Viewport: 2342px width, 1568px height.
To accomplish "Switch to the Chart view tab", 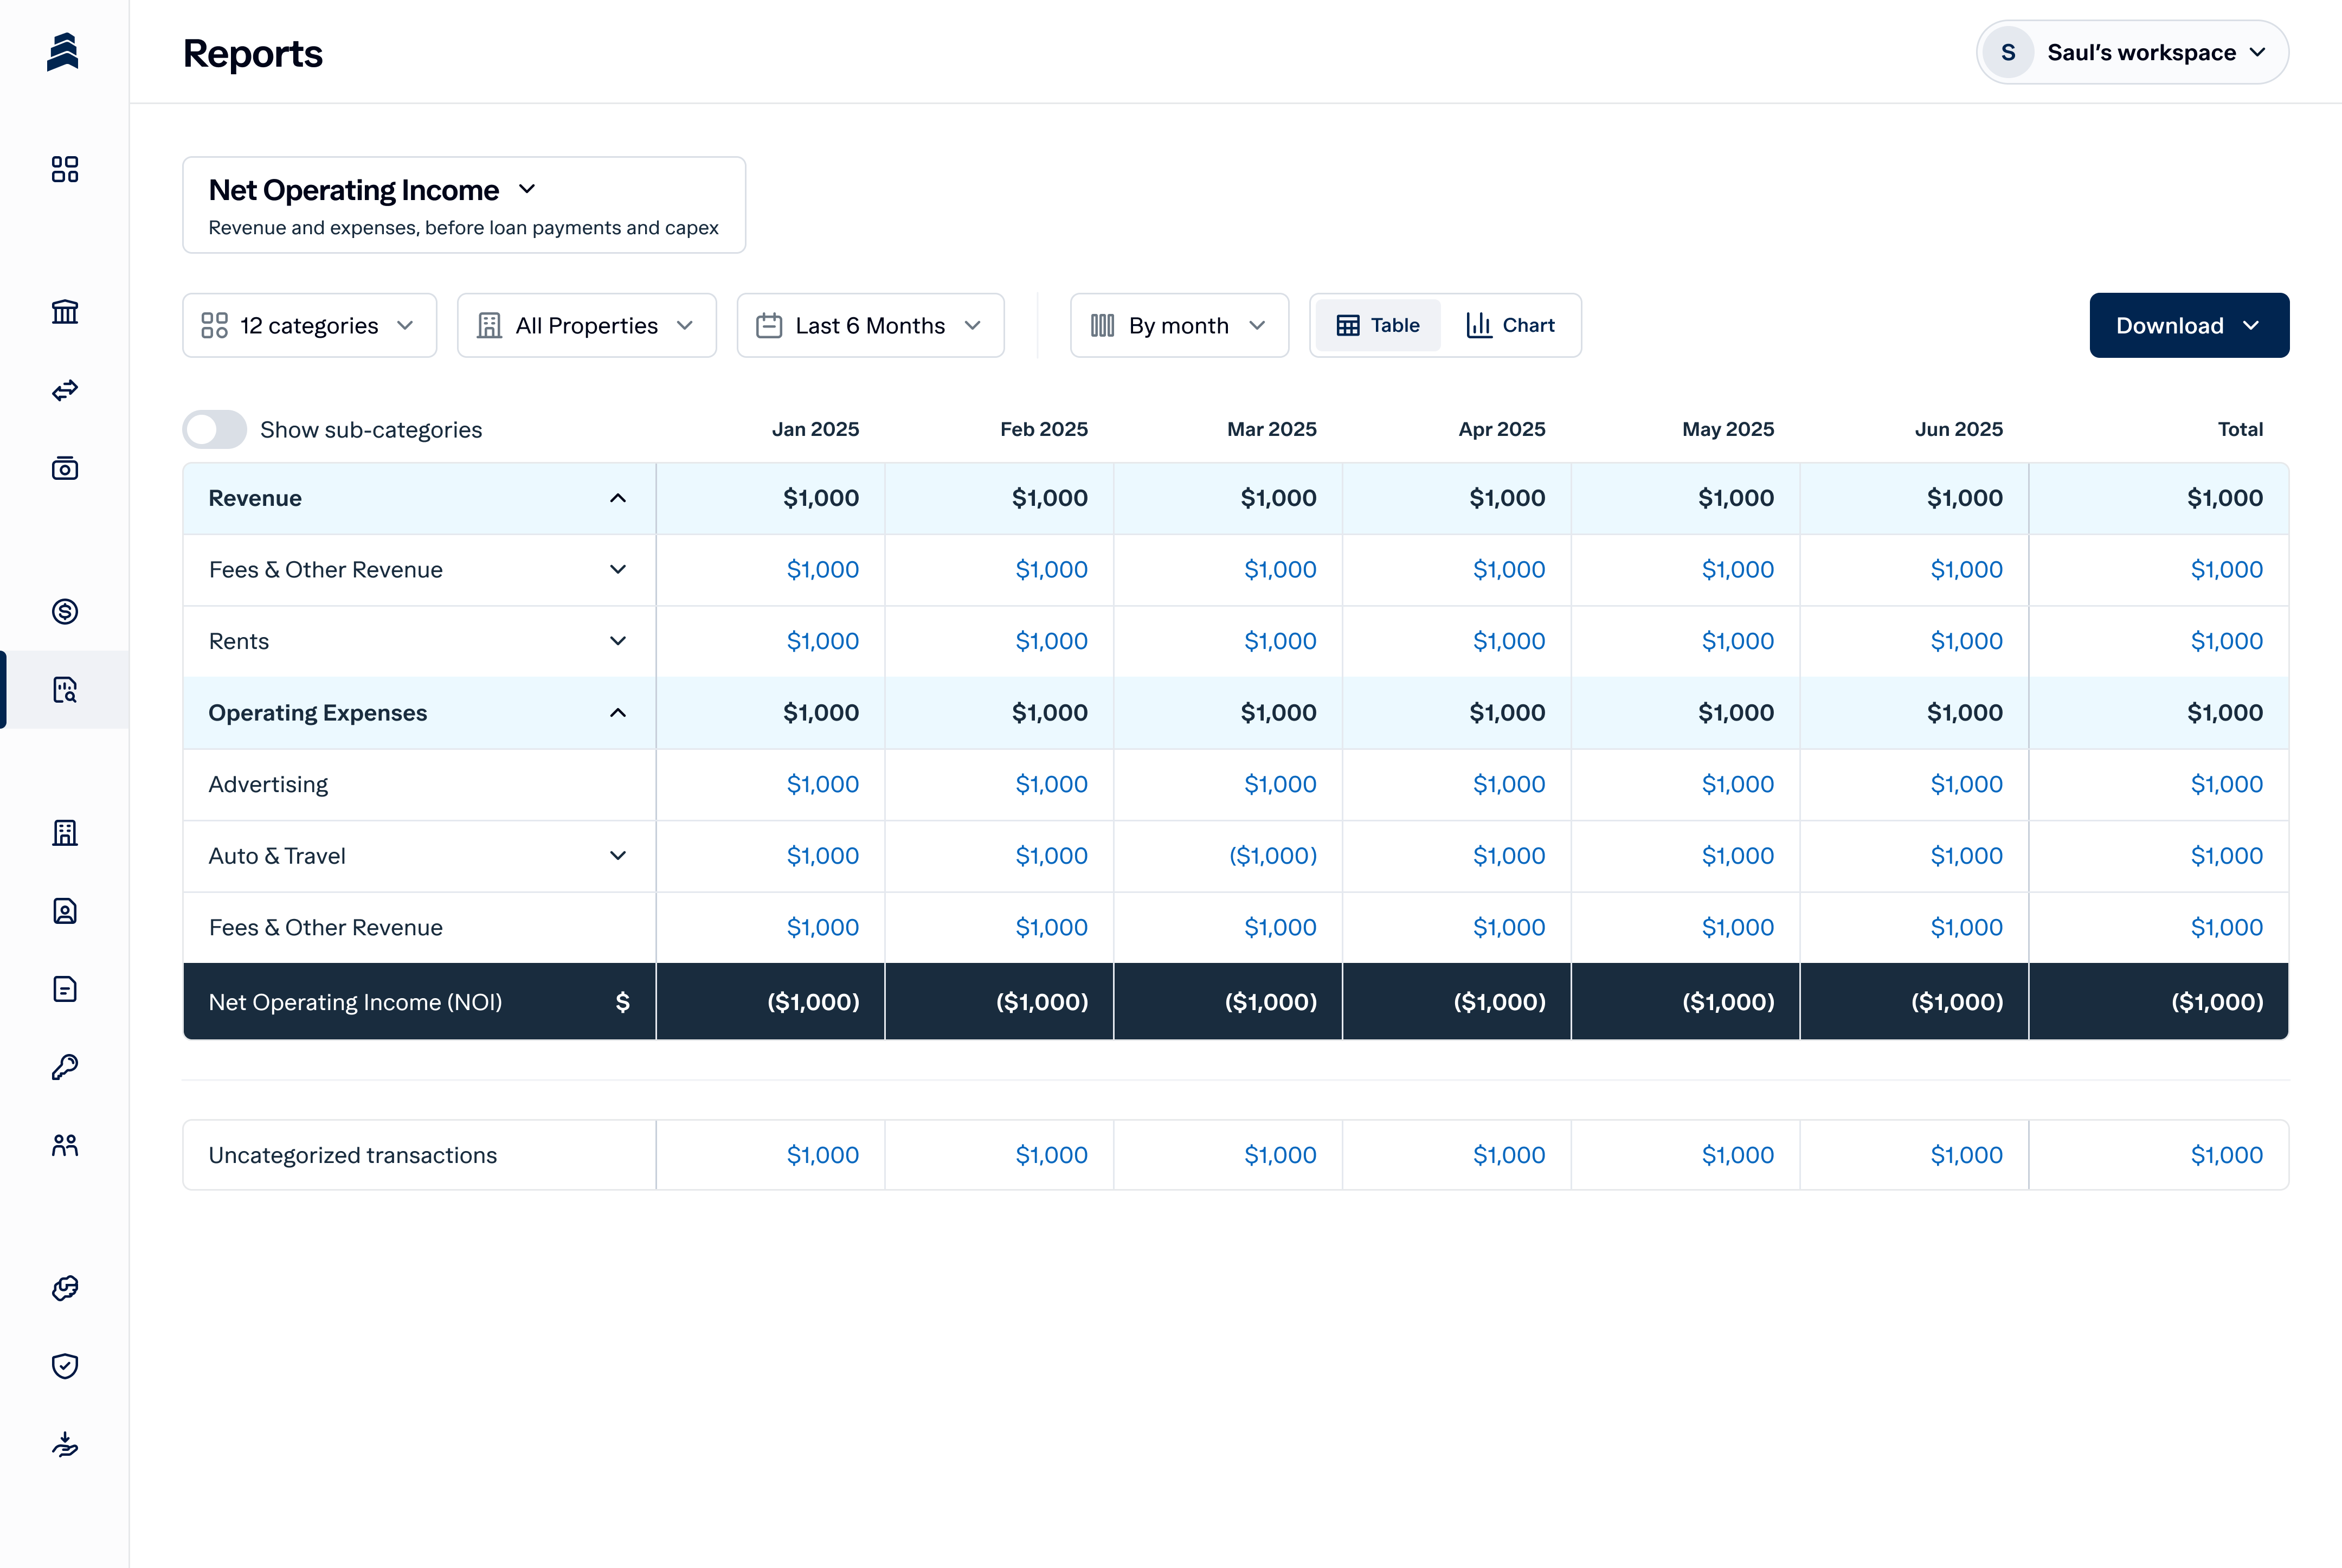I will pyautogui.click(x=1511, y=326).
